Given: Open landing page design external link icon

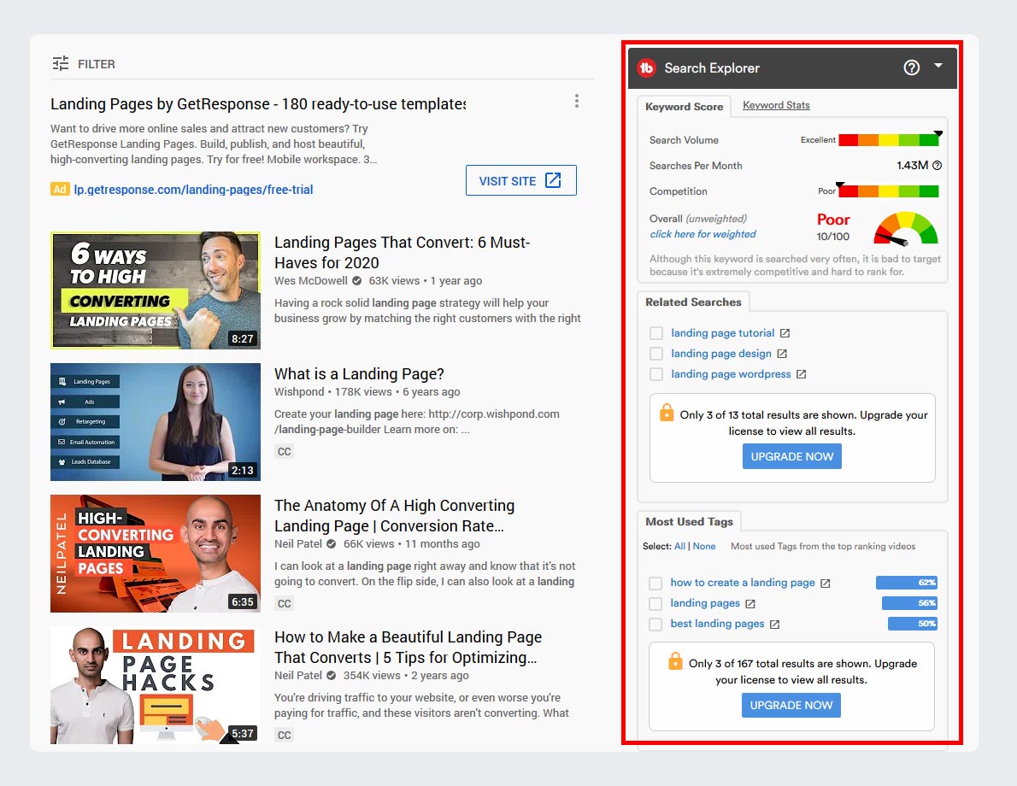Looking at the screenshot, I should pos(782,354).
